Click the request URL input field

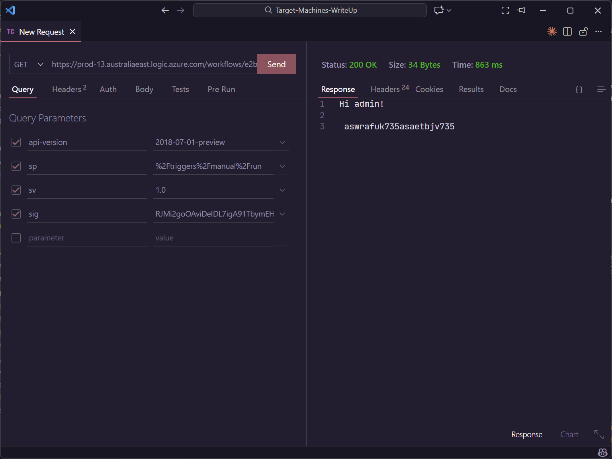pyautogui.click(x=153, y=64)
